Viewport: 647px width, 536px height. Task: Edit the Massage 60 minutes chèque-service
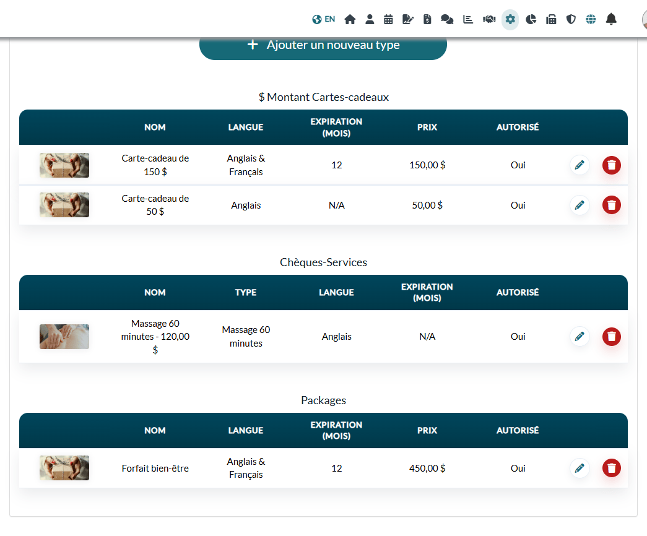point(580,336)
